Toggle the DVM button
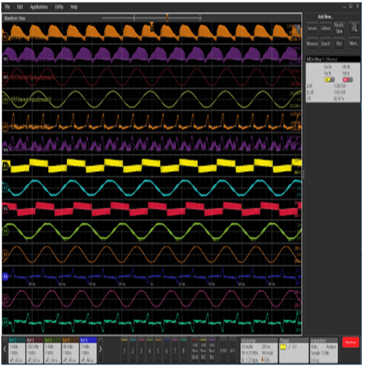This screenshot has width=365, height=367. point(224,351)
